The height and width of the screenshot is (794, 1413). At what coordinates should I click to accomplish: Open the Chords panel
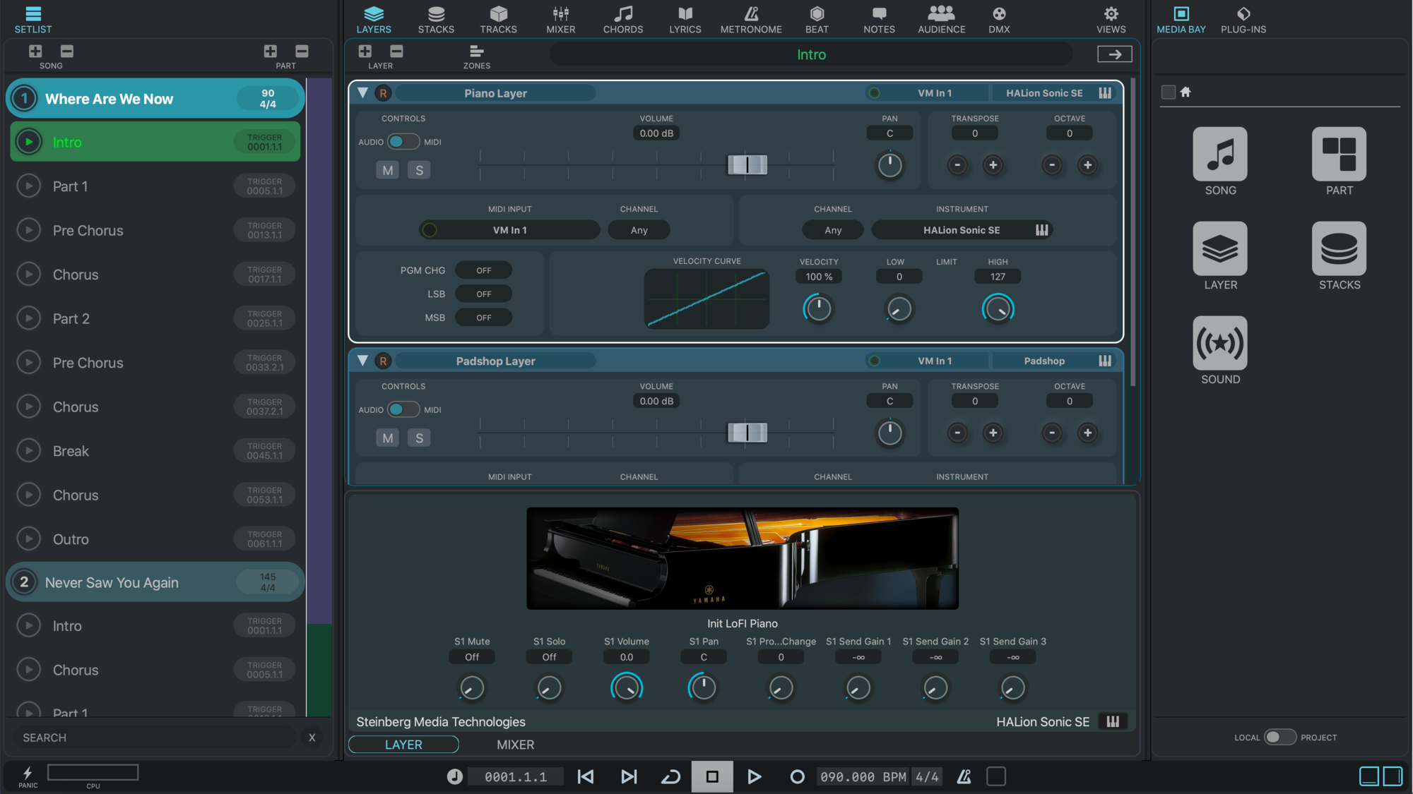(x=620, y=18)
